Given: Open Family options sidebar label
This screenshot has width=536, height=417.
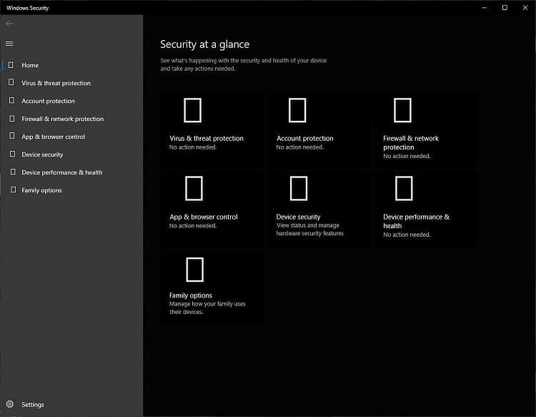Looking at the screenshot, I should [41, 190].
